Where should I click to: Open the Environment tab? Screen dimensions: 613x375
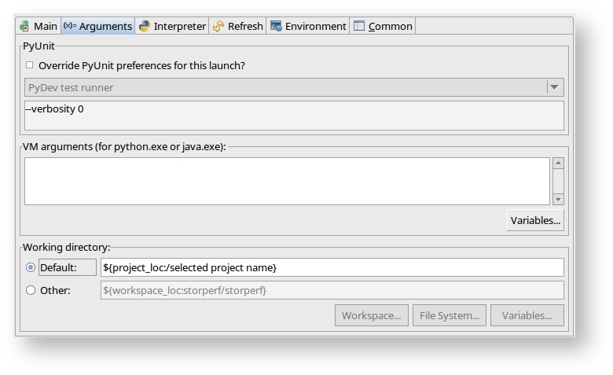(x=315, y=26)
